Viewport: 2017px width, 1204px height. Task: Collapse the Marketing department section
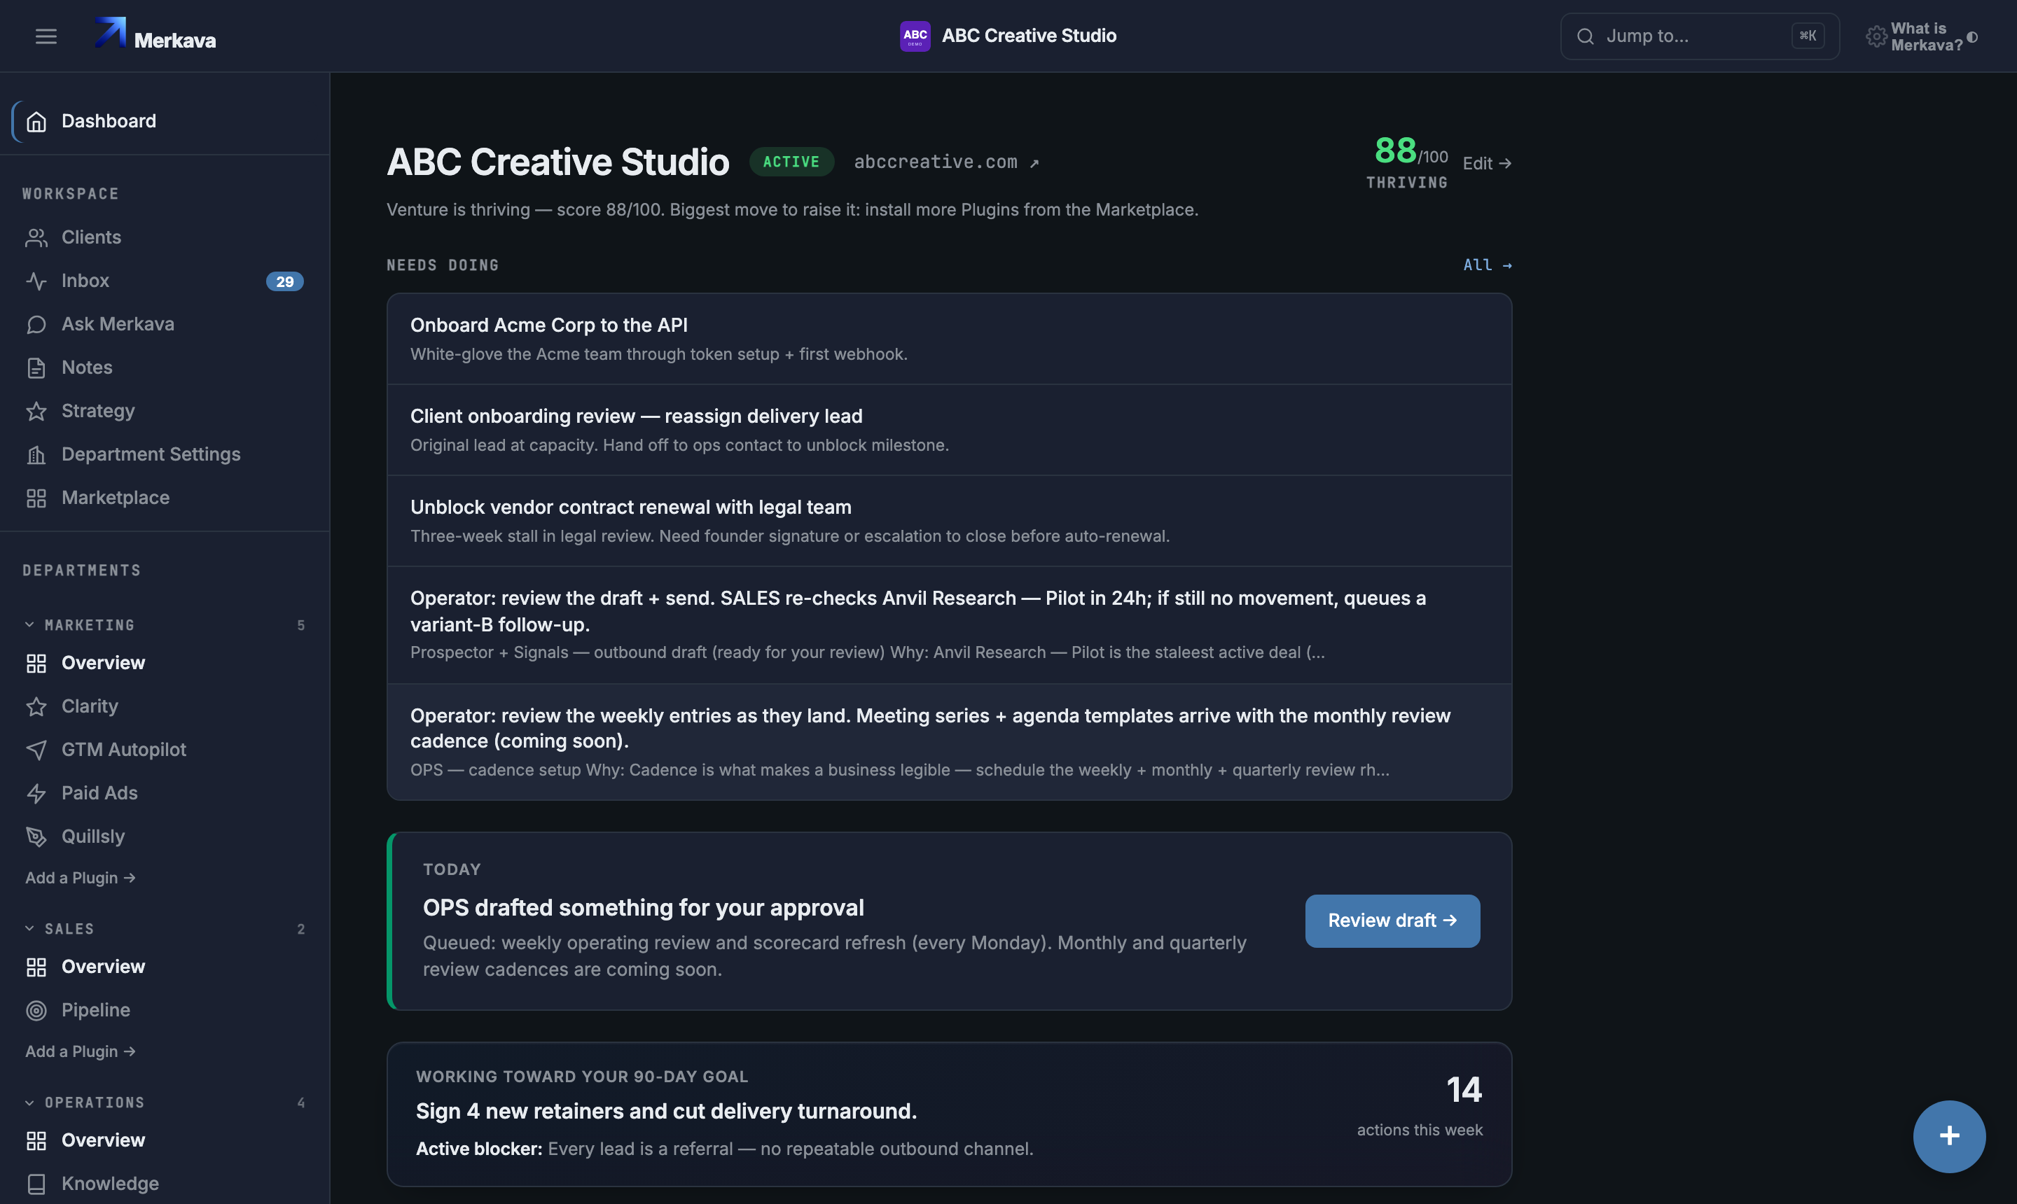pos(29,624)
